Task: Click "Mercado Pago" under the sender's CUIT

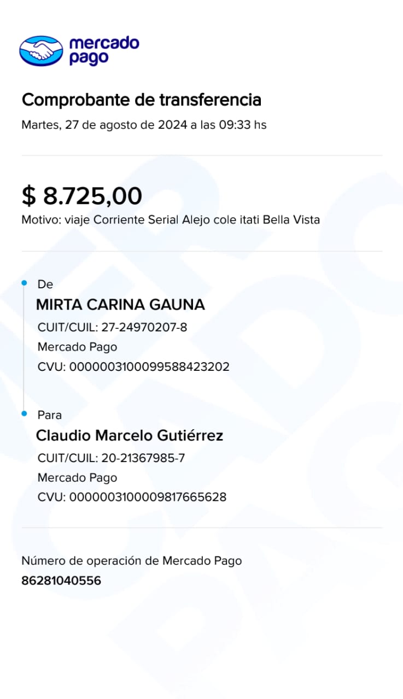Action: 77,347
